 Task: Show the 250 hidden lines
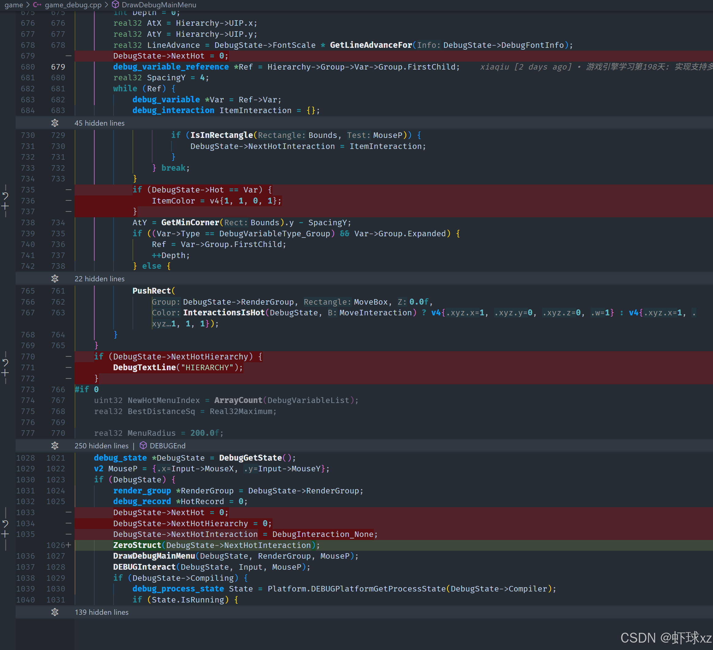[55, 445]
